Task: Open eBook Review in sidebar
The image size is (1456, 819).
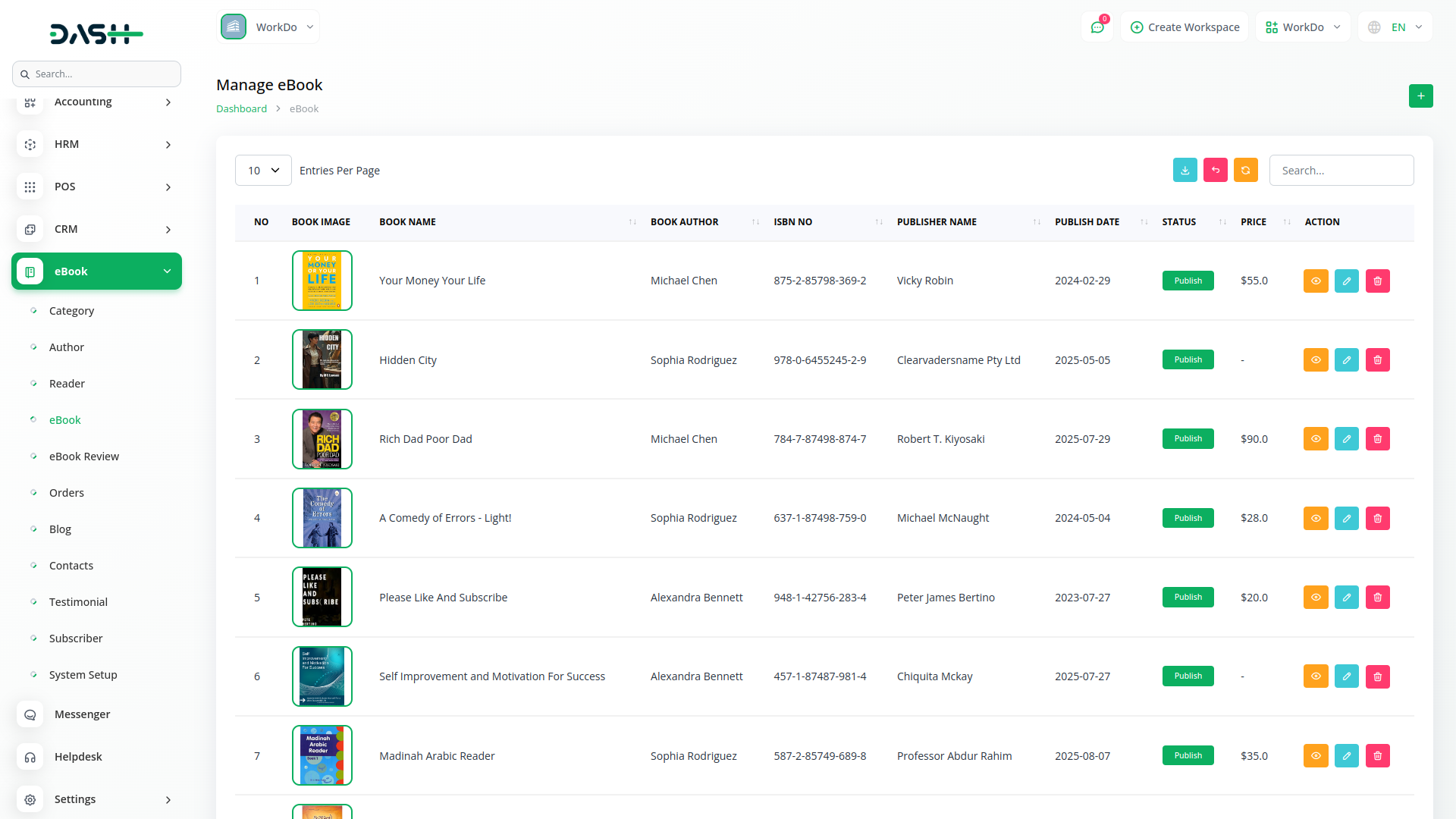Action: click(83, 457)
